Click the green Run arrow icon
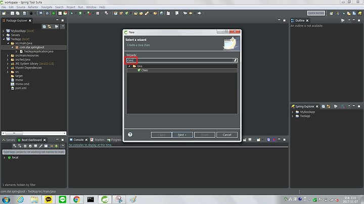 (80, 13)
